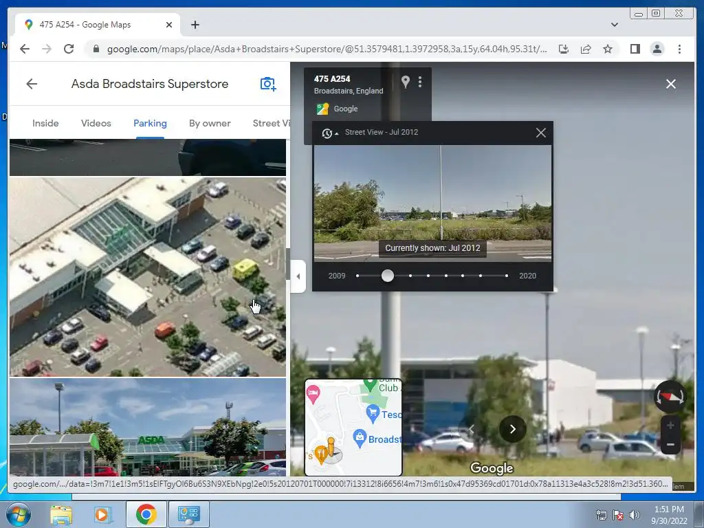Viewport: 704px width, 528px height.
Task: Open aerial parking lot photo
Action: (148, 276)
